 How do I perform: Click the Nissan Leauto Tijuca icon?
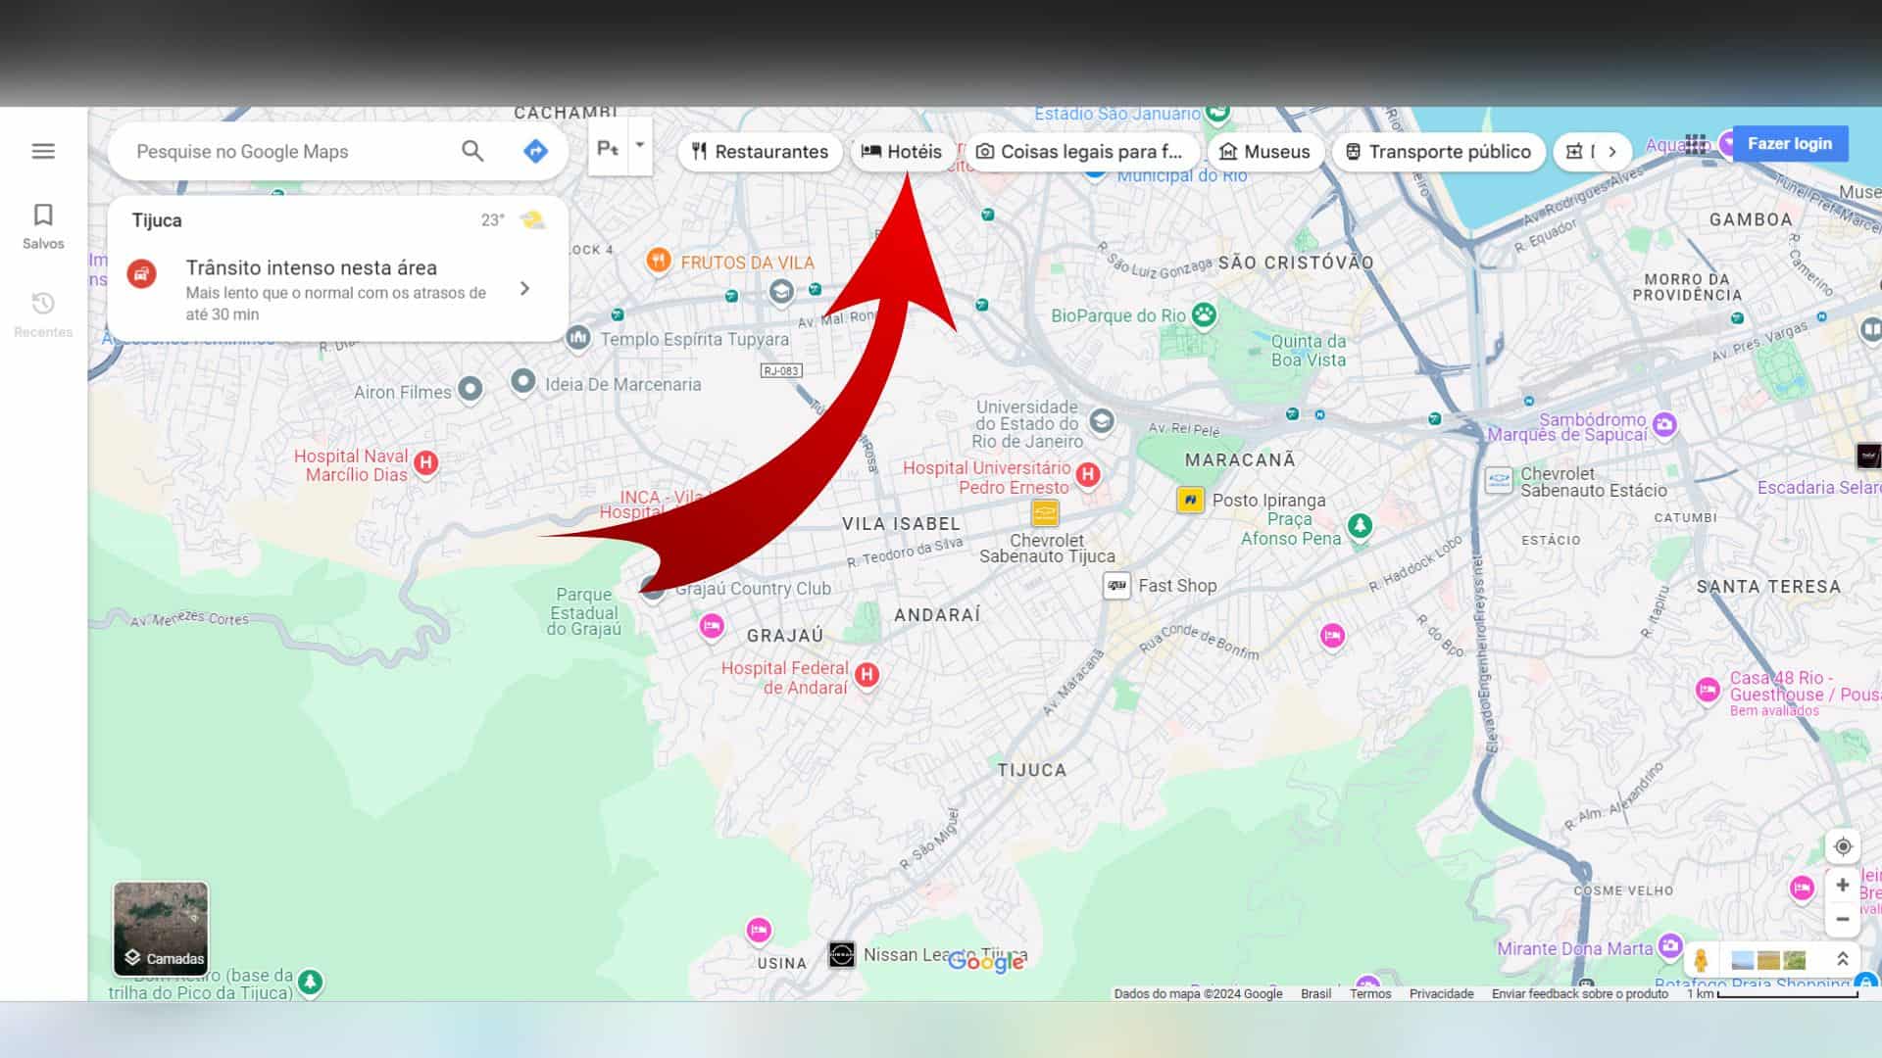pyautogui.click(x=841, y=954)
